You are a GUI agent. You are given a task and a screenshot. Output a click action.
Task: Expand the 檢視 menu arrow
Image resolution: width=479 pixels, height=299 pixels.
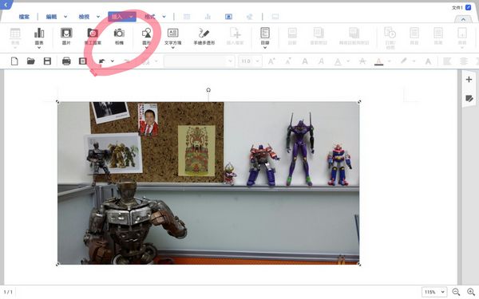98,17
